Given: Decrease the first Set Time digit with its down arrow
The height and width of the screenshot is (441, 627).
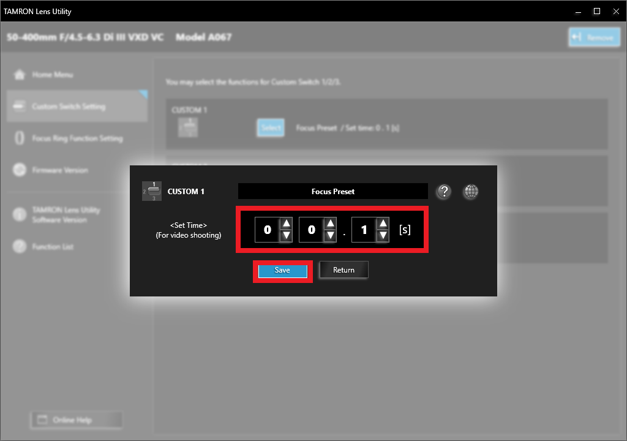Looking at the screenshot, I should (287, 236).
